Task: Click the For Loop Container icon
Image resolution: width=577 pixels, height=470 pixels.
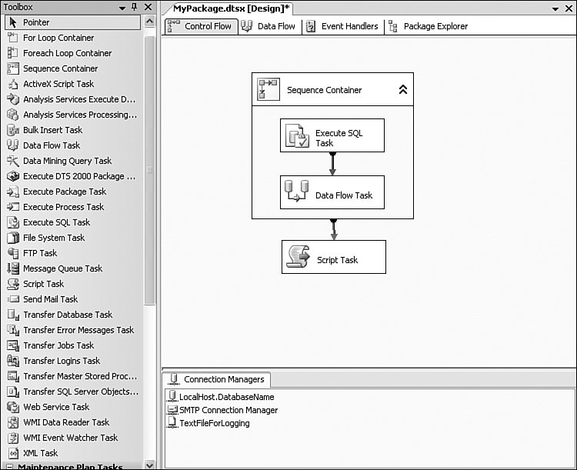Action: [12, 38]
